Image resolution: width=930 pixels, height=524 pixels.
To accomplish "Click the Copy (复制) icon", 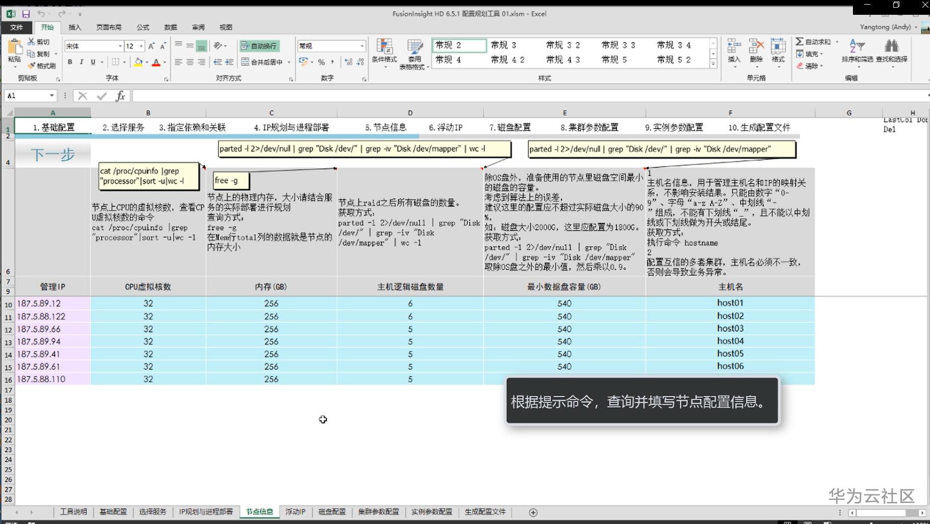I will coord(32,54).
